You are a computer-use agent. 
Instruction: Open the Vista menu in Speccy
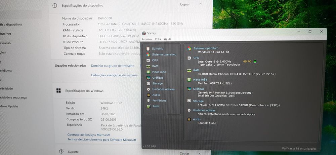point(158,39)
